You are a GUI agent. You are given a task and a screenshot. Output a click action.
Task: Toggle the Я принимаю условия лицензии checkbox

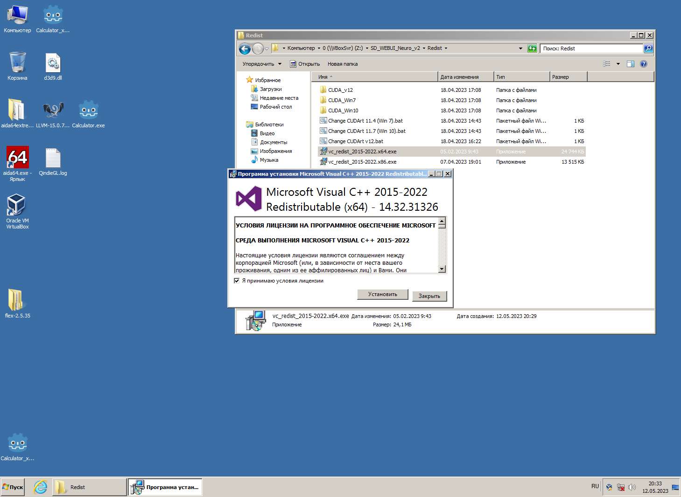click(x=237, y=281)
